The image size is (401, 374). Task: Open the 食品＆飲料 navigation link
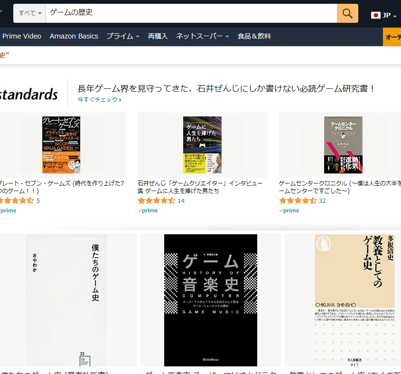tap(254, 36)
